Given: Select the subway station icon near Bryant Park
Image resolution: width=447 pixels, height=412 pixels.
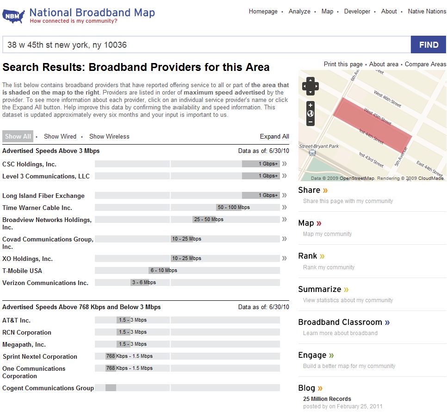Looking at the screenshot, I should click(x=312, y=152).
